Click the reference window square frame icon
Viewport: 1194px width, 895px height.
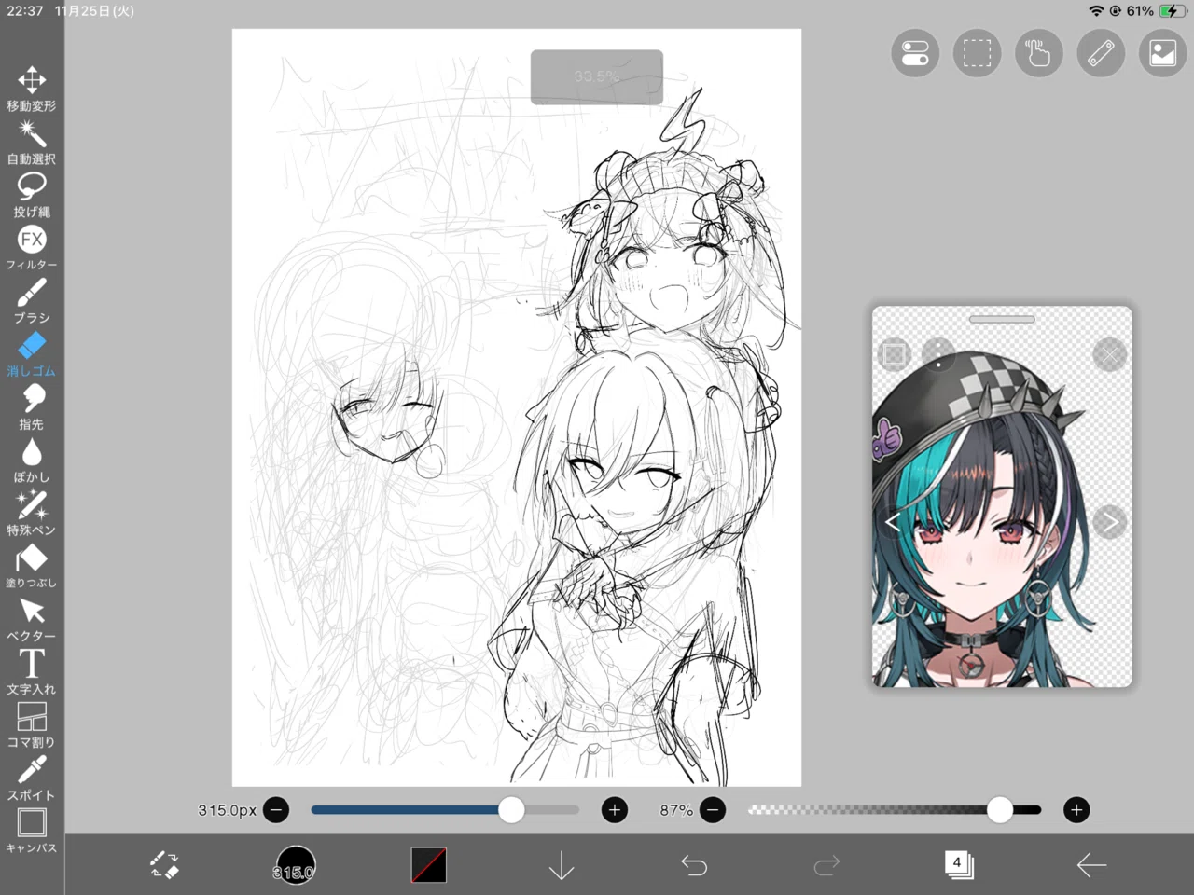(894, 353)
